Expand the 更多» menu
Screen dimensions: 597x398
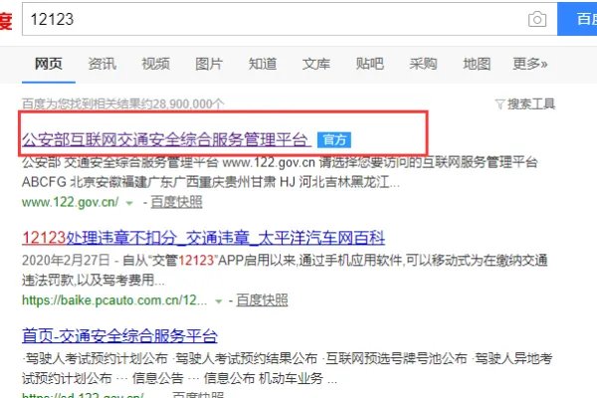pos(530,64)
